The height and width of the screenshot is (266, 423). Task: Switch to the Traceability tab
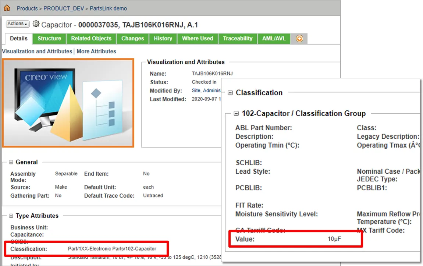[238, 39]
